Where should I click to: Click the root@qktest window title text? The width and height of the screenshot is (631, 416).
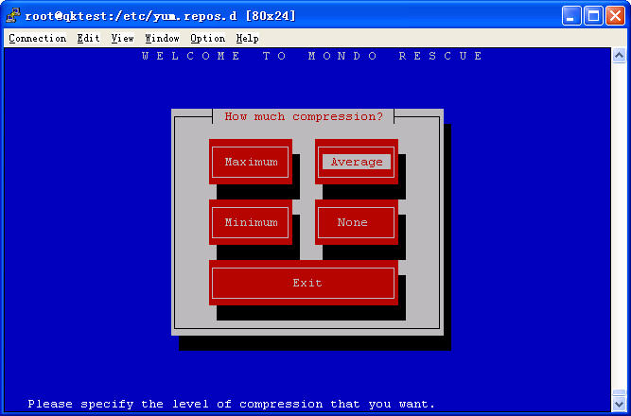click(149, 15)
